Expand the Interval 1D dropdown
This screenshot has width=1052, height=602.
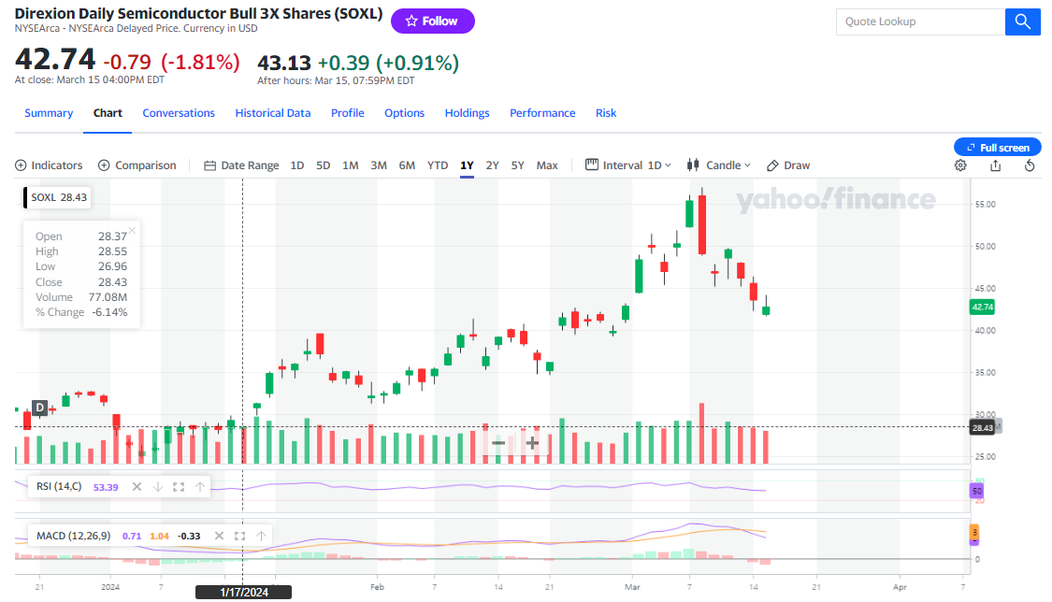click(x=628, y=165)
